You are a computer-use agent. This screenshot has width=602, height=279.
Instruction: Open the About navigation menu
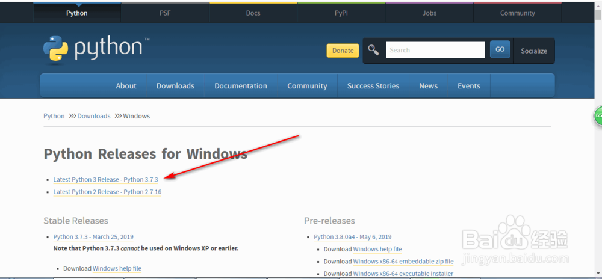[126, 86]
